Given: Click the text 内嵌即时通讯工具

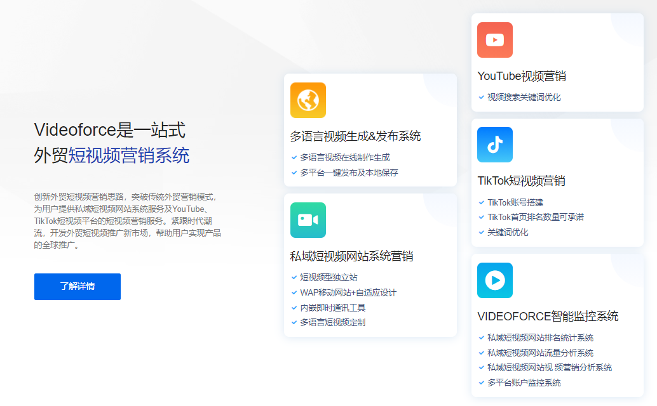Looking at the screenshot, I should (x=333, y=308).
